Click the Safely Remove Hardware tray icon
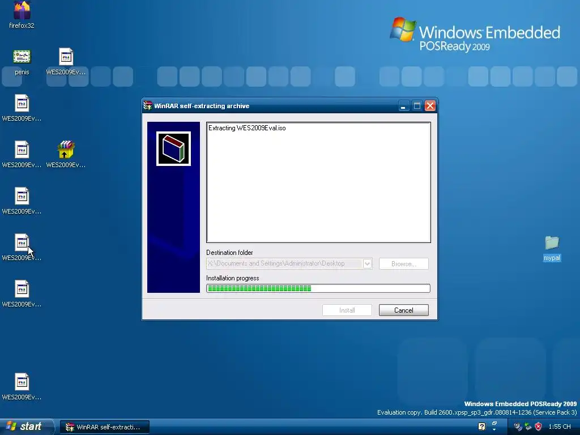580x435 pixels. click(528, 427)
